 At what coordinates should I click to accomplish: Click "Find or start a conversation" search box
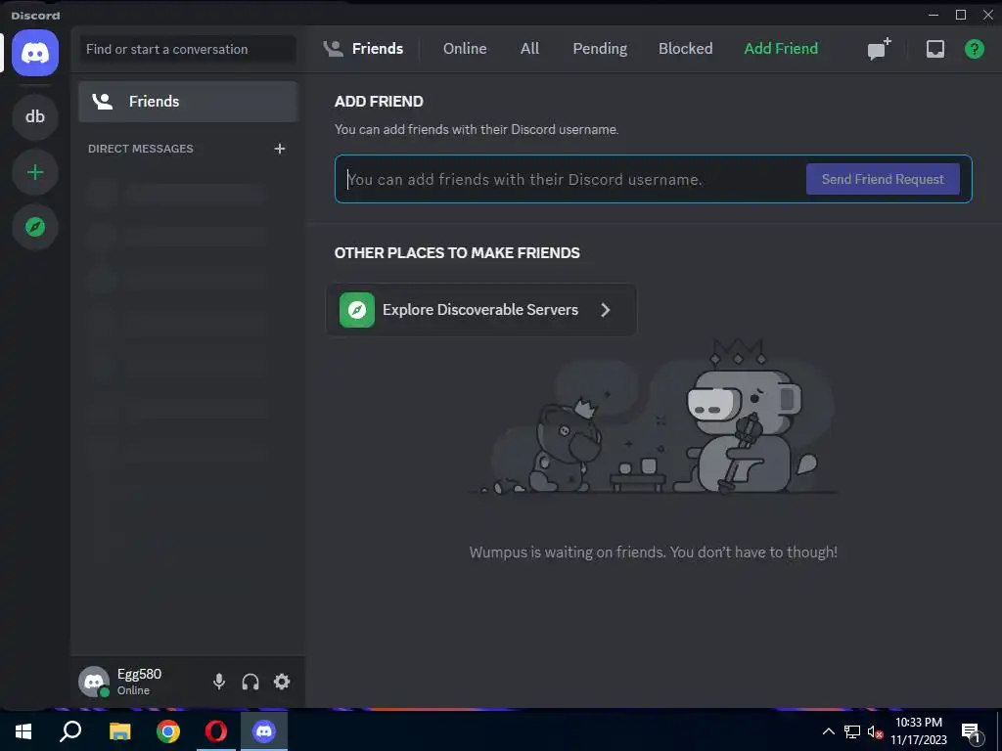coord(187,49)
